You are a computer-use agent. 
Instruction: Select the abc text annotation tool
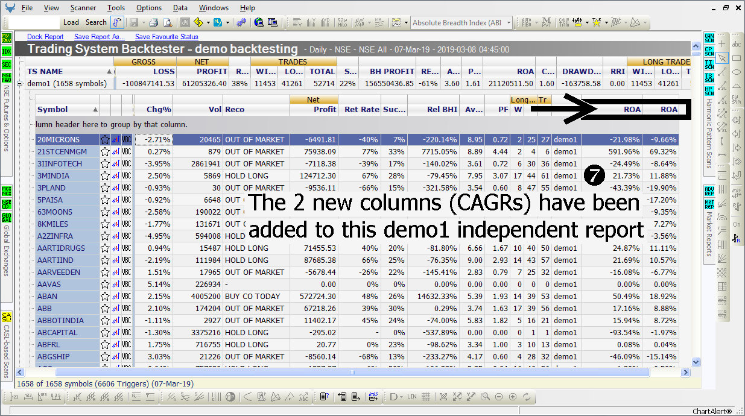737,44
